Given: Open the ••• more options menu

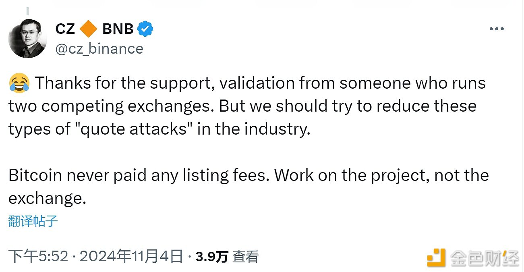Looking at the screenshot, I should 497,28.
